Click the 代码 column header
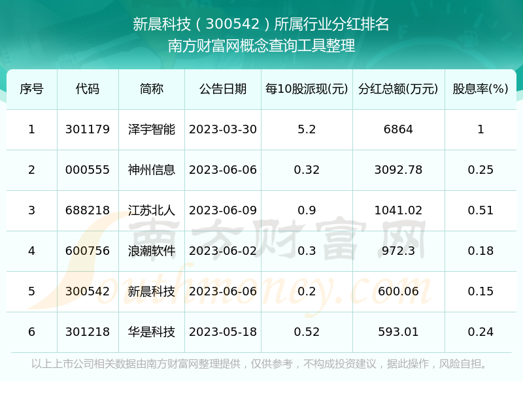Screen dimensions: 523x396 click(88, 89)
